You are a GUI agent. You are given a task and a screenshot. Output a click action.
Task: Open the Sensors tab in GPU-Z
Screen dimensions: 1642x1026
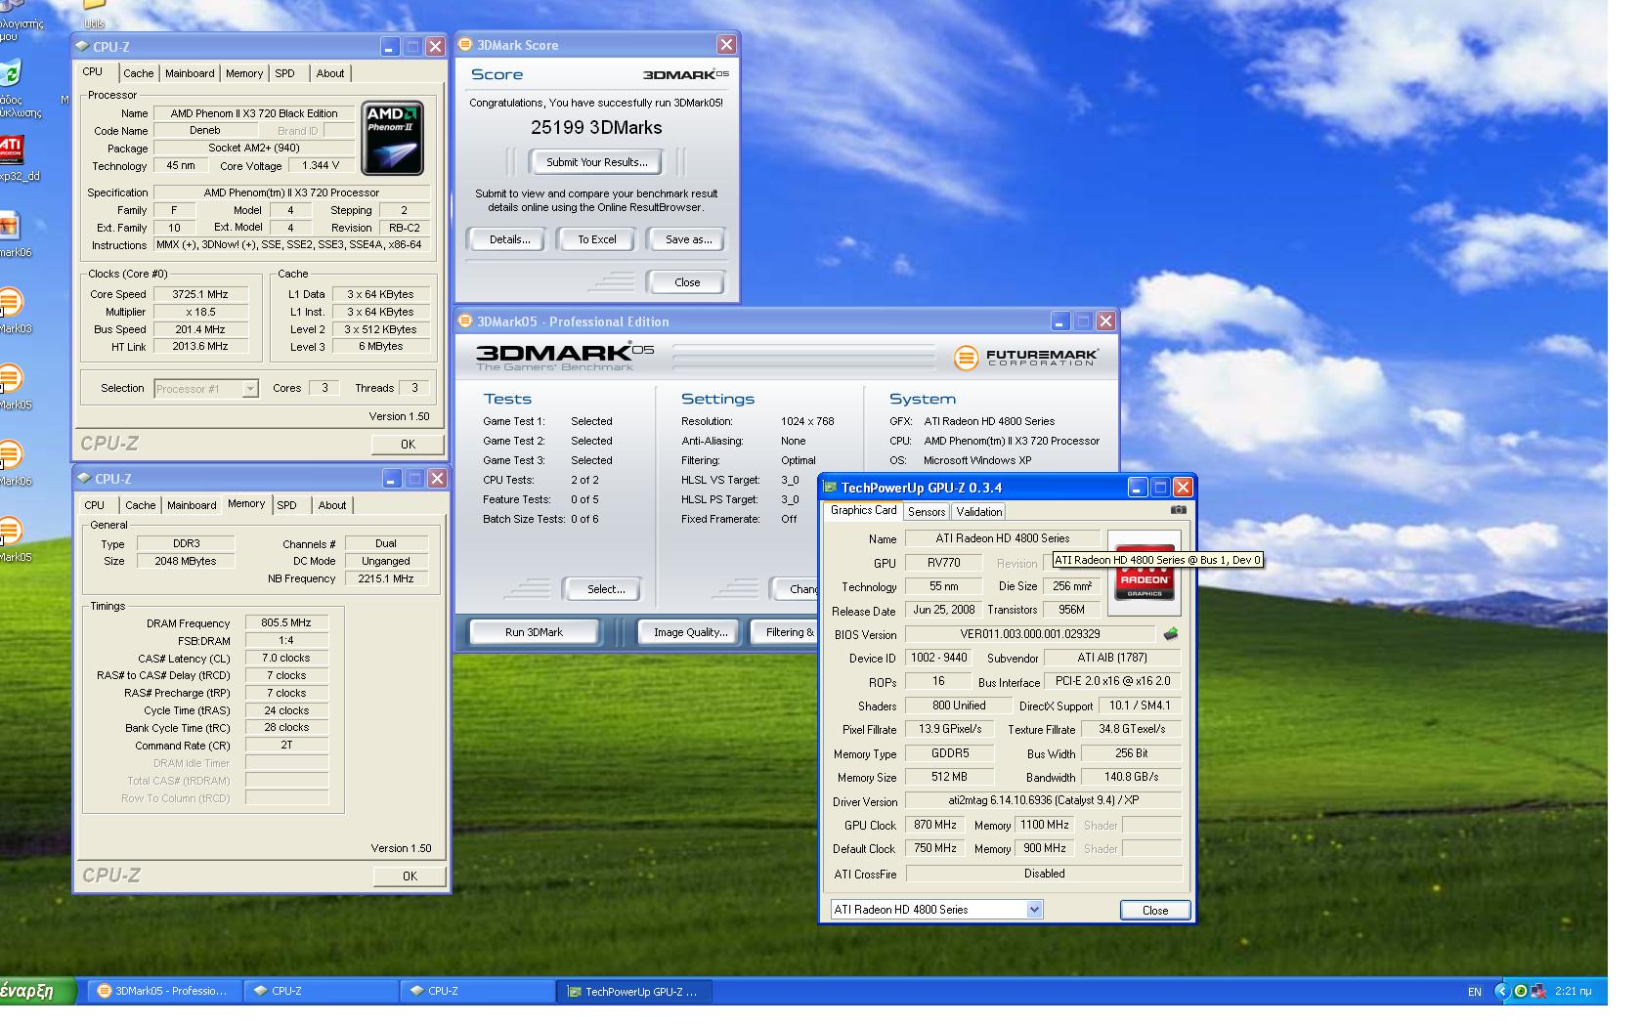[x=926, y=511]
